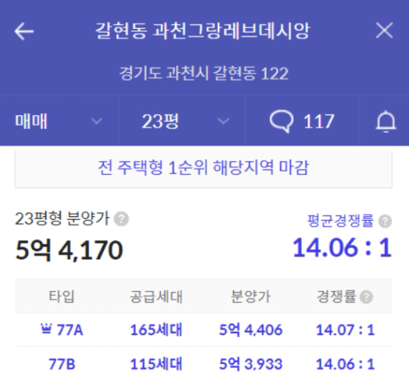
Task: Select the 77B type row
Action: pyautogui.click(x=203, y=363)
